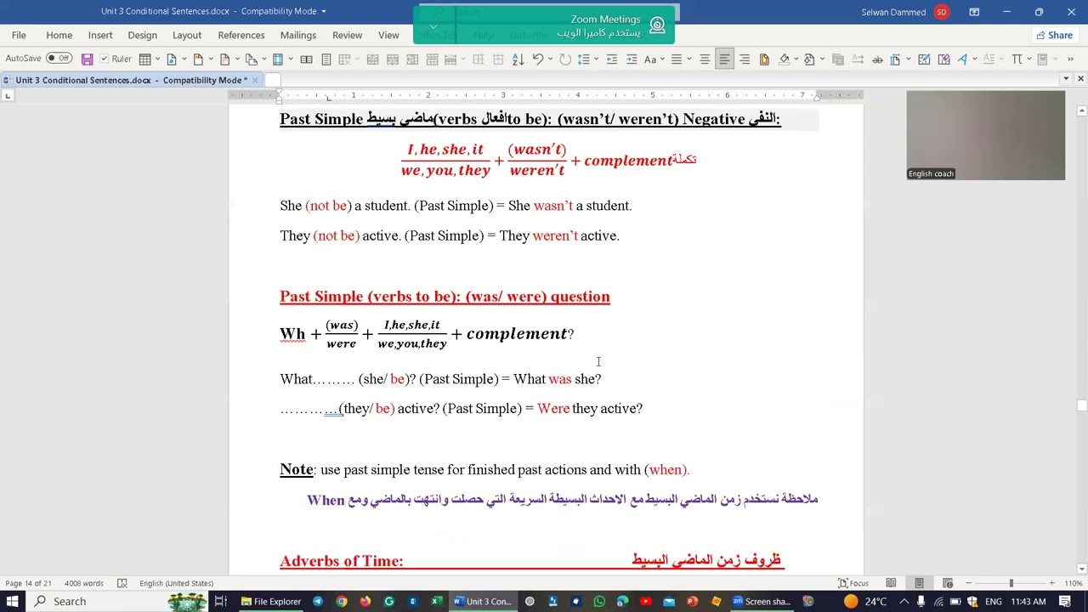Click the Focus mode button
The width and height of the screenshot is (1088, 612).
tap(853, 583)
